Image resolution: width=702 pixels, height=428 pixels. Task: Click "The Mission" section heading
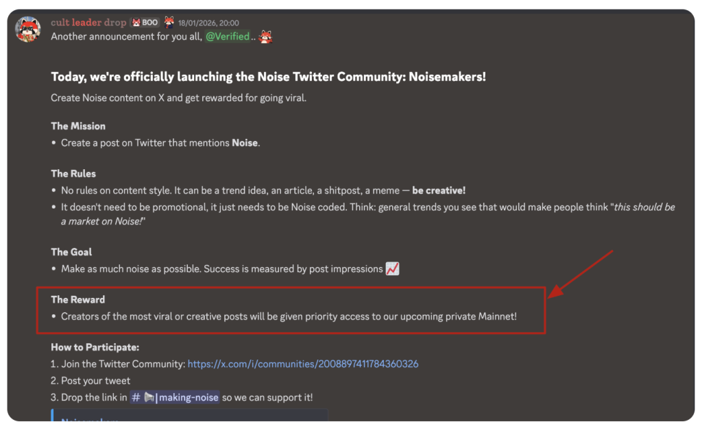(x=78, y=126)
